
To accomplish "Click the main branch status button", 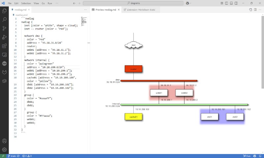I will (12, 156).
